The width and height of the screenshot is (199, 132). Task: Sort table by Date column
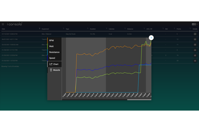pyautogui.click(x=4, y=29)
